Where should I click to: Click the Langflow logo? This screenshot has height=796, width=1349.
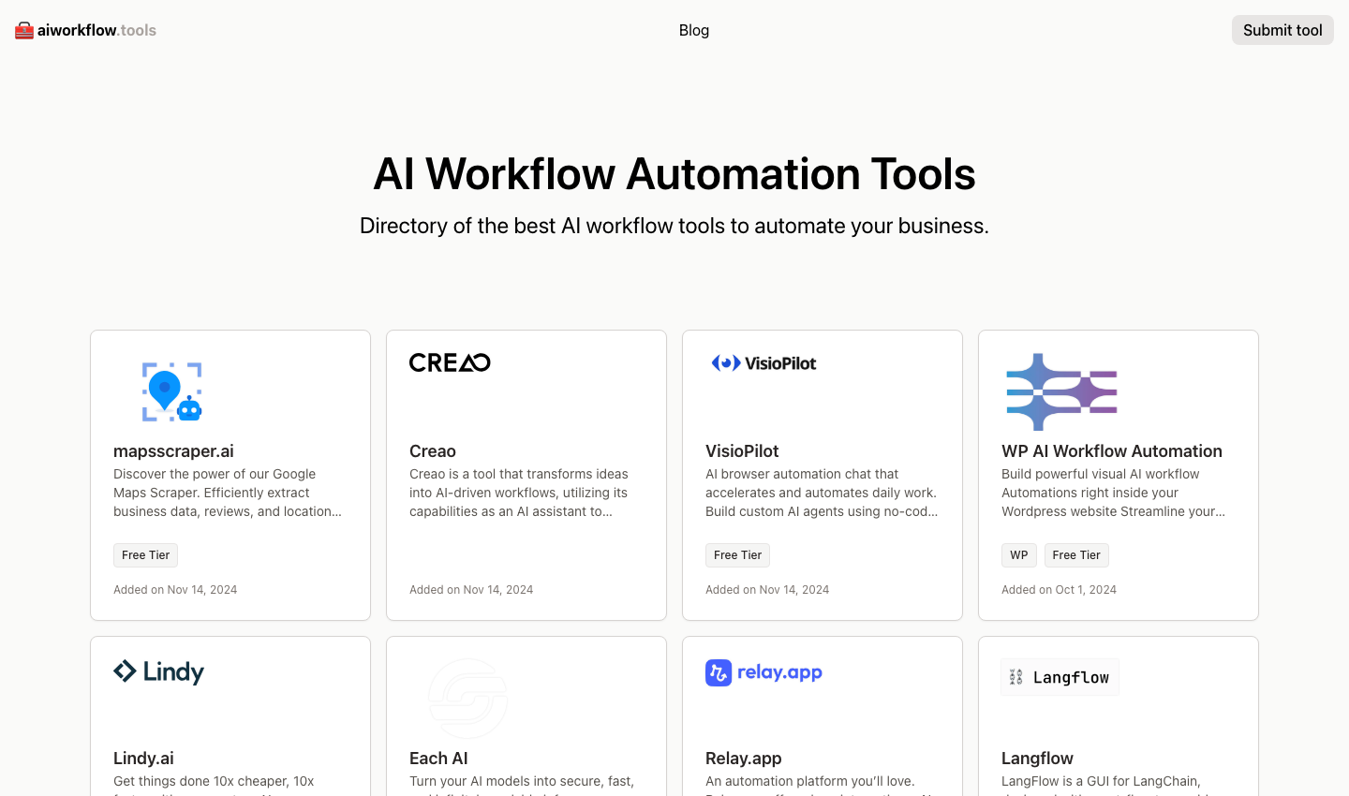coord(1060,677)
